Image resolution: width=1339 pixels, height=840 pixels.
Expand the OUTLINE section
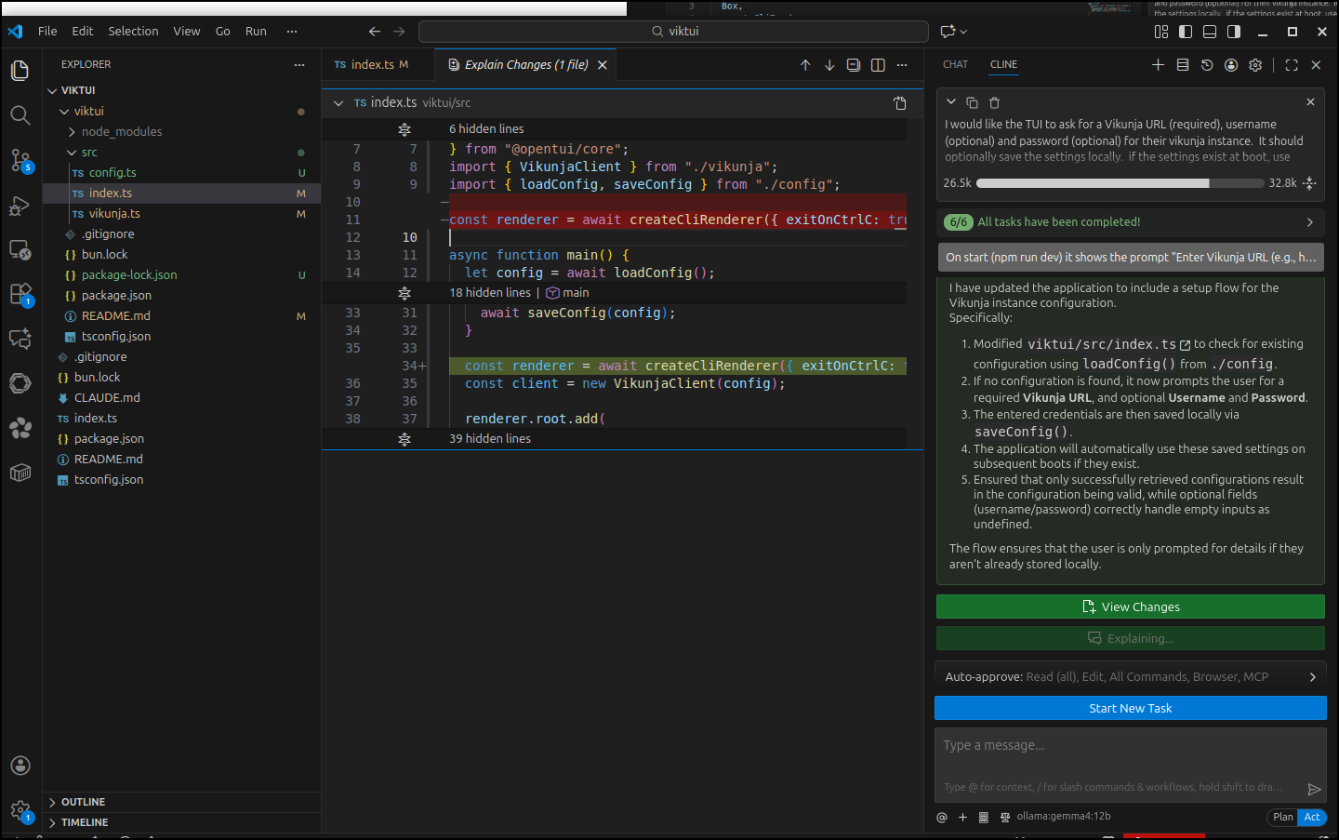pyautogui.click(x=181, y=802)
